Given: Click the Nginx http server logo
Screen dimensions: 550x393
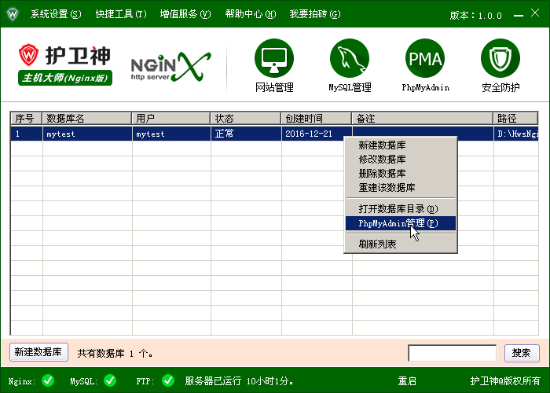Looking at the screenshot, I should (x=170, y=67).
